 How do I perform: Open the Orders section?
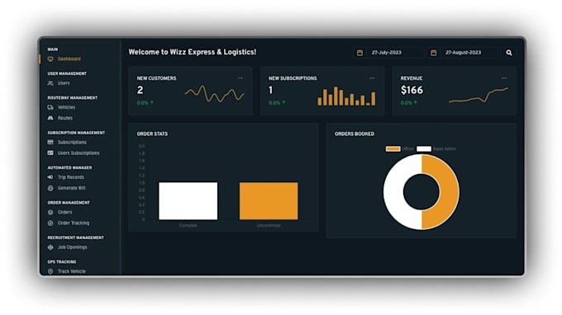(64, 213)
